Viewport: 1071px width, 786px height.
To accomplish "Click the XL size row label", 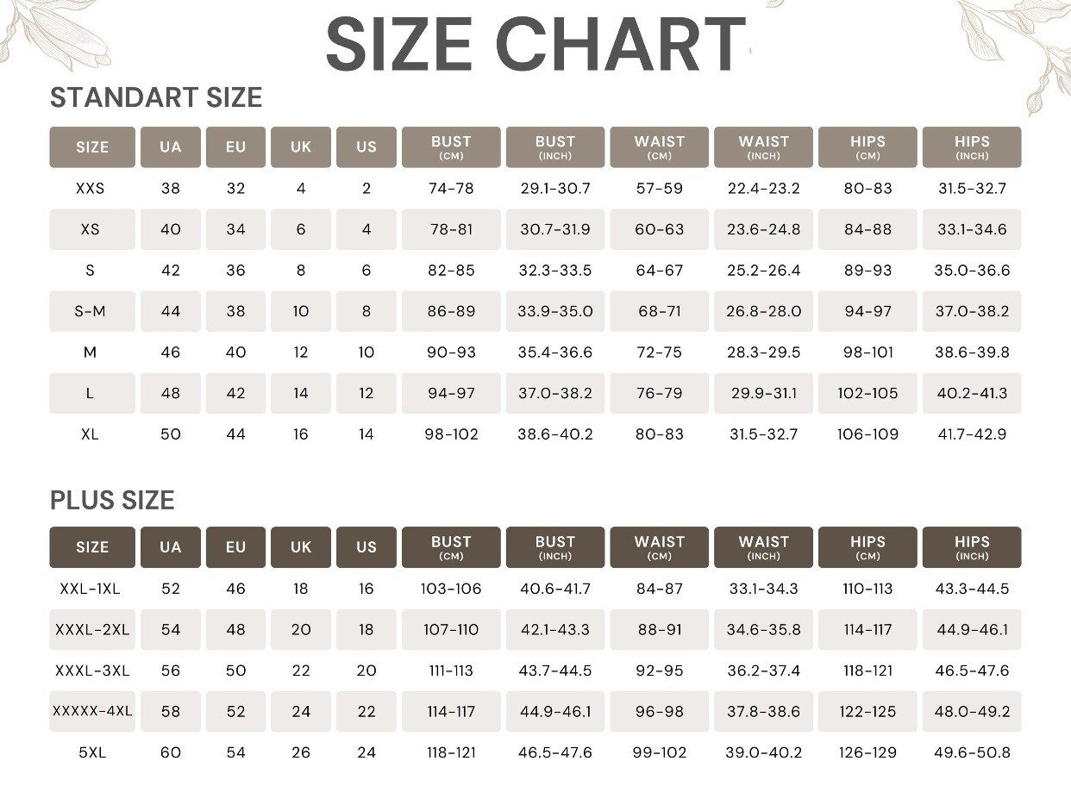I will [x=90, y=434].
